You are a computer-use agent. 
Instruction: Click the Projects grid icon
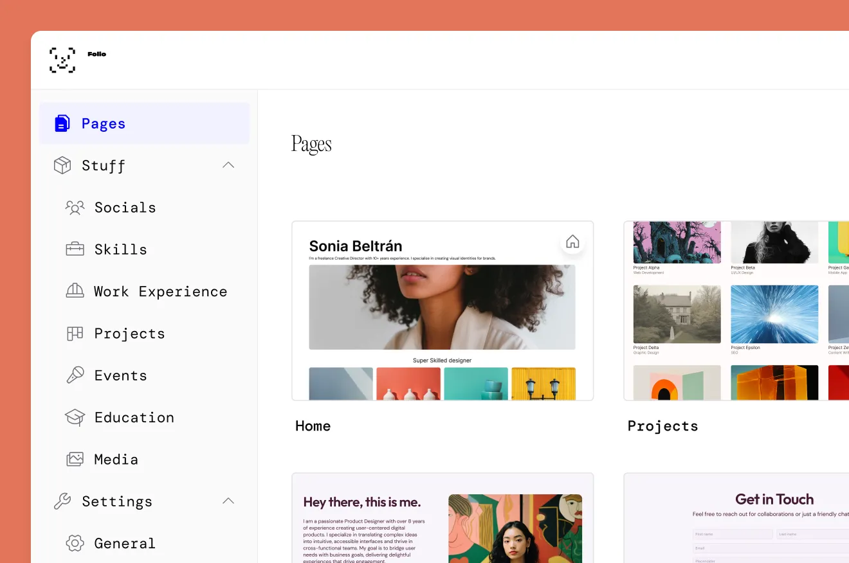[x=75, y=333]
